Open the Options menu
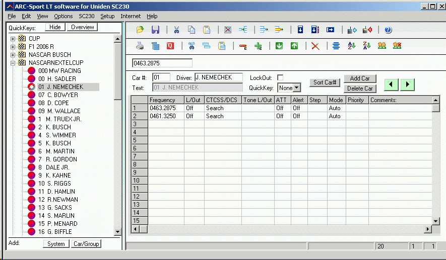The image size is (446, 260). tap(63, 16)
